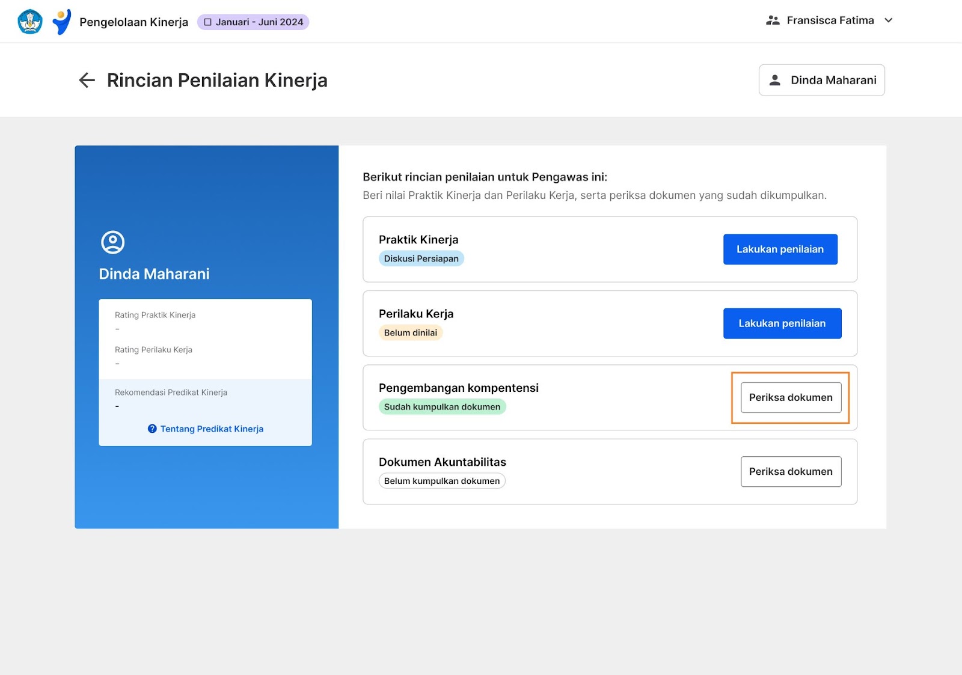This screenshot has width=962, height=675.
Task: Click the Perilaku Kerja card title
Action: pyautogui.click(x=416, y=314)
